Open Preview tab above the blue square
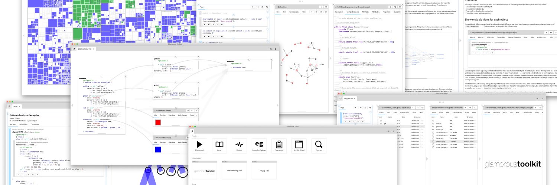557x185 pixels. (x=163, y=142)
